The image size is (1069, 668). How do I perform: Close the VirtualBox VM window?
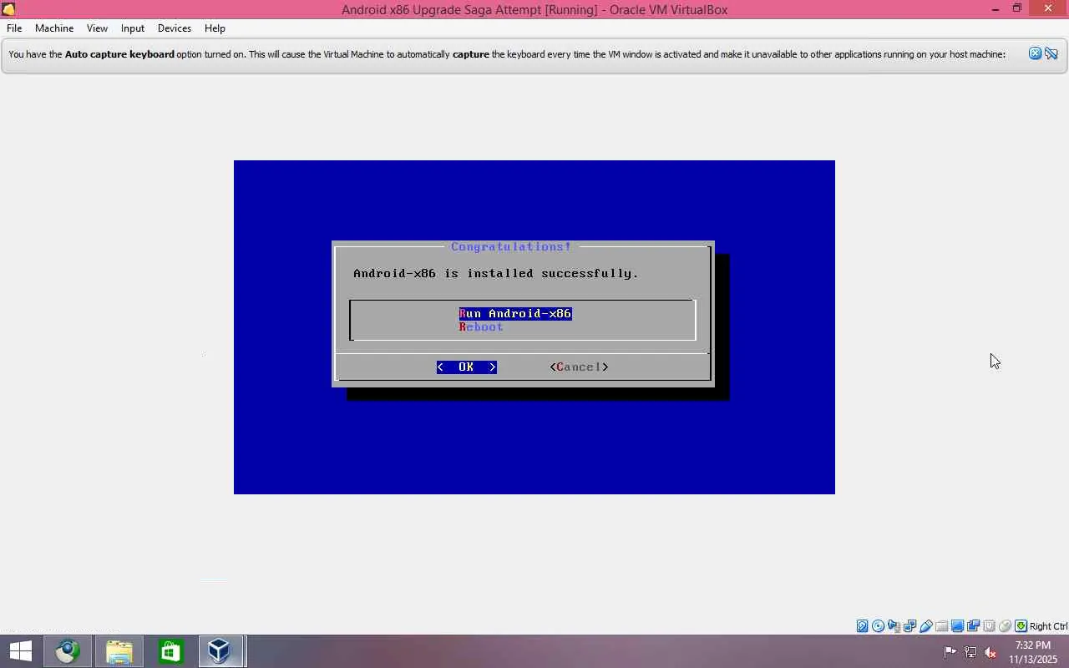point(1048,9)
